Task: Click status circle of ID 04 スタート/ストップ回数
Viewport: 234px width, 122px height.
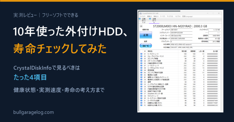Action: click(141, 61)
